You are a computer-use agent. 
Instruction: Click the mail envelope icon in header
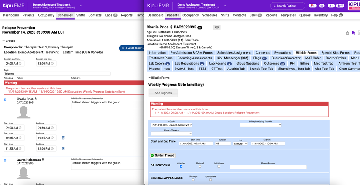322,6
